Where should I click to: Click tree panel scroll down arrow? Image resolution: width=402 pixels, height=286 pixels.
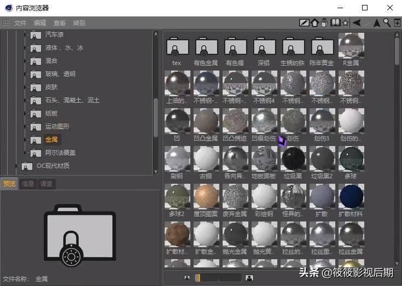[156, 172]
